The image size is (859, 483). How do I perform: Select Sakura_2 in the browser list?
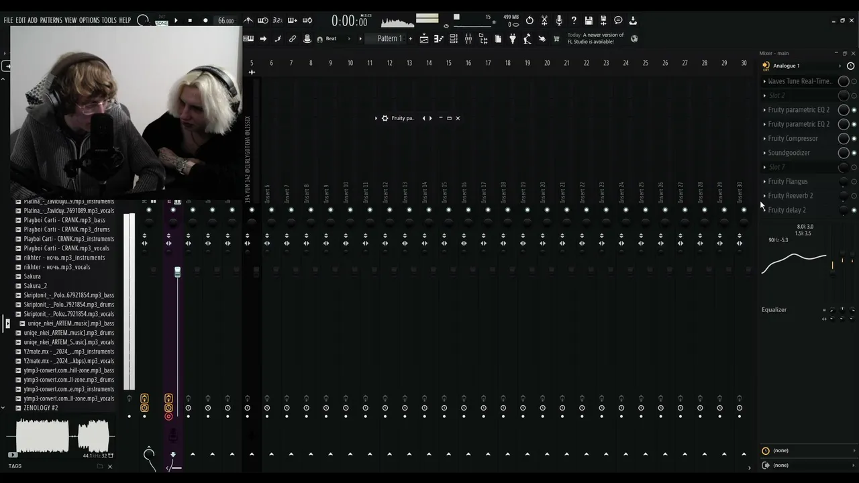pos(36,286)
